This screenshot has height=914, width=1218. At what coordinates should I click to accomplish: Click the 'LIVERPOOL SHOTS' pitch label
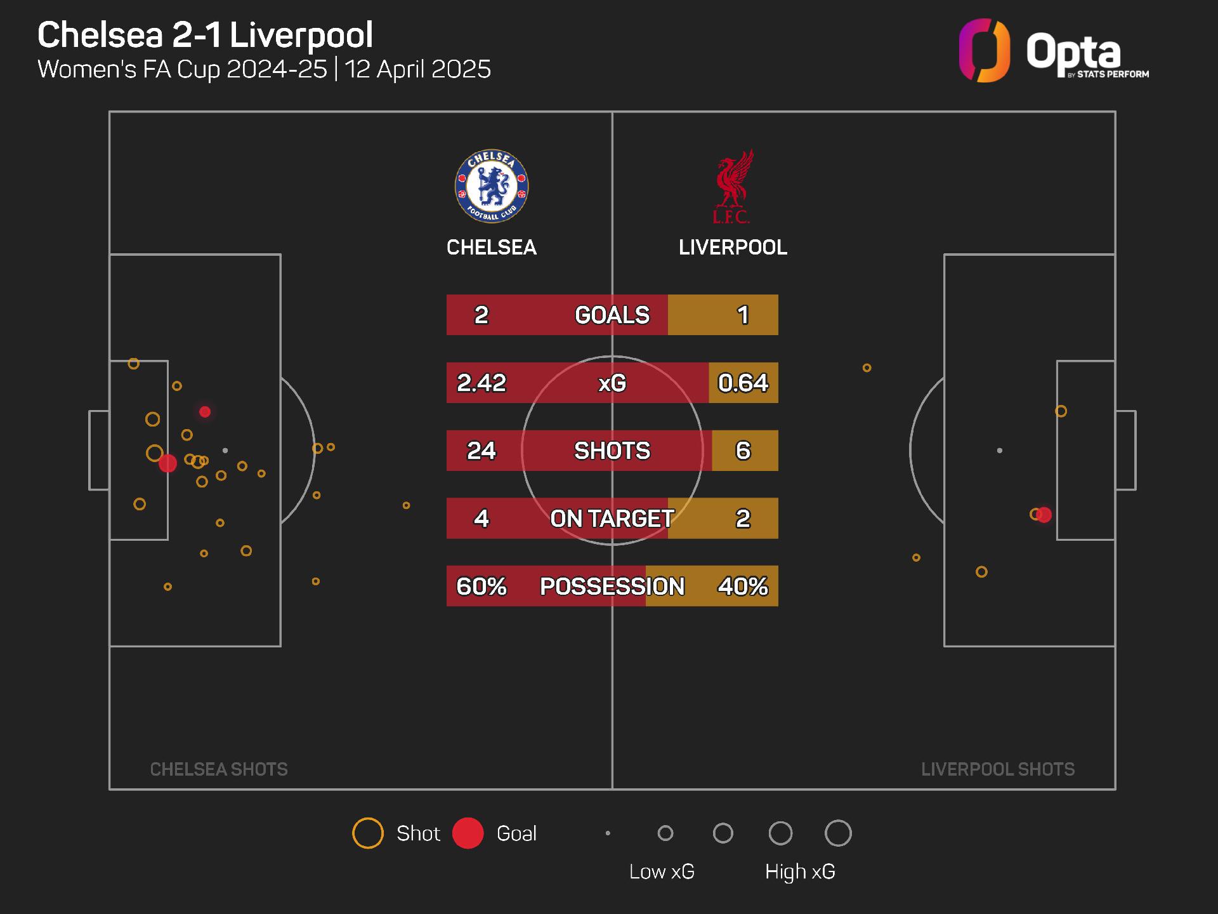pyautogui.click(x=998, y=769)
